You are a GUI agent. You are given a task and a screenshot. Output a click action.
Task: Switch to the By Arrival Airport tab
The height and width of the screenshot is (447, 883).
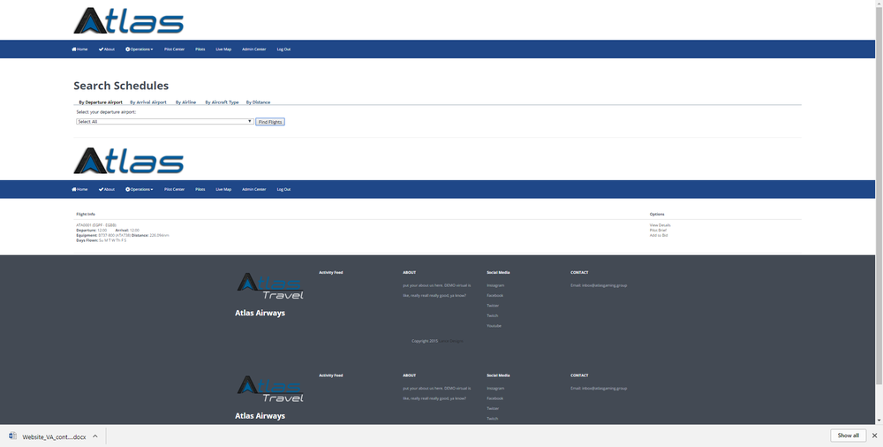tap(146, 102)
